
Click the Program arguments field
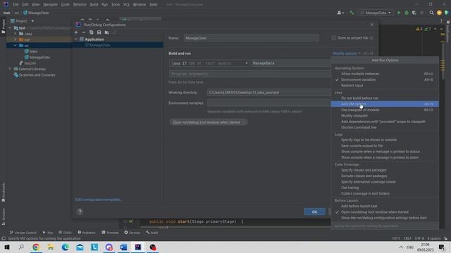coord(249,74)
